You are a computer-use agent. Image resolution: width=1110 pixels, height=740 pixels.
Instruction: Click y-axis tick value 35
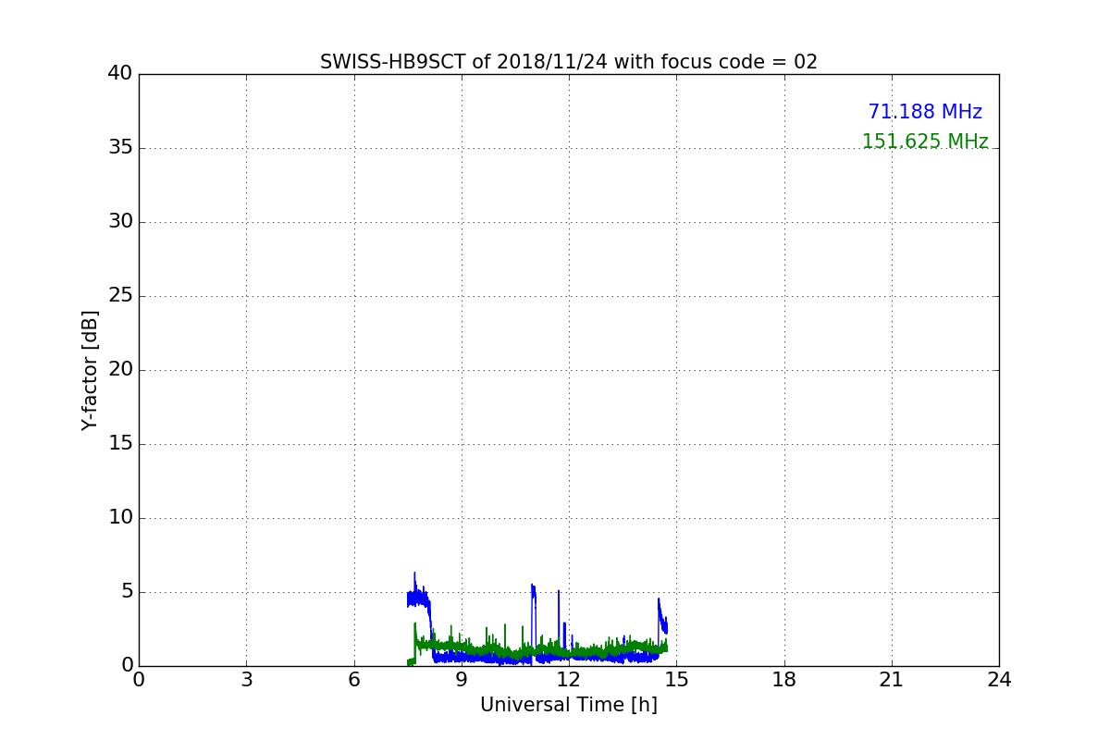[120, 148]
